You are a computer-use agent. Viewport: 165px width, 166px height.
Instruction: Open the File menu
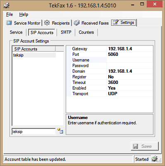tap(10, 14)
